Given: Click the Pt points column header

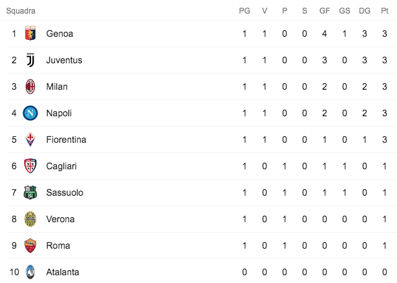Looking at the screenshot, I should pos(384,11).
